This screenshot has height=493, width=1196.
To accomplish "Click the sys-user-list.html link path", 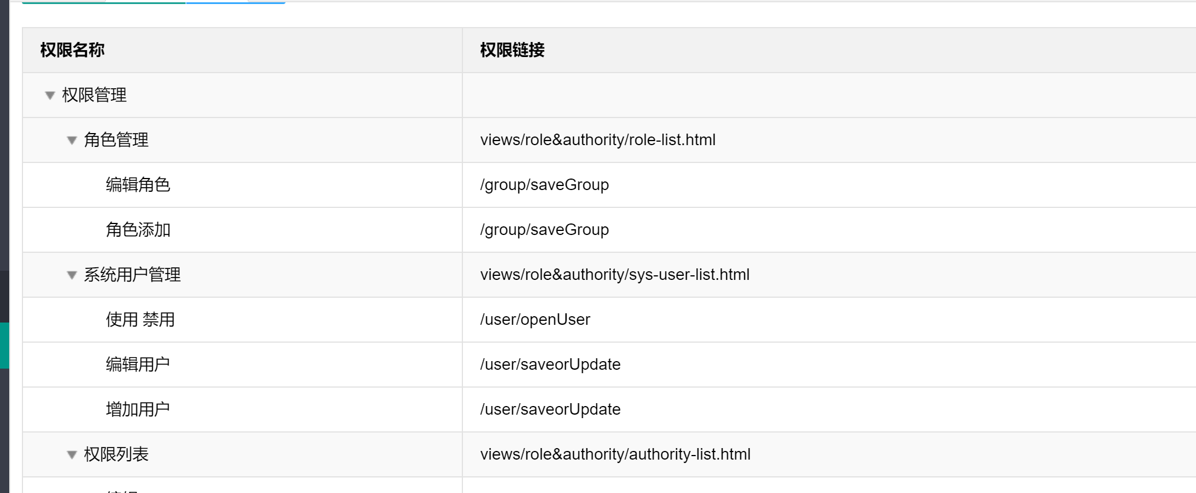I will (615, 275).
